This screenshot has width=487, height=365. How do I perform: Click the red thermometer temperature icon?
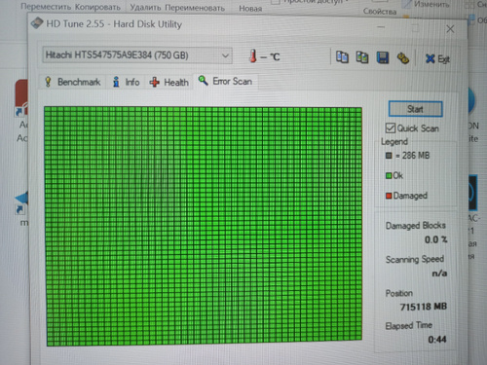(x=253, y=55)
